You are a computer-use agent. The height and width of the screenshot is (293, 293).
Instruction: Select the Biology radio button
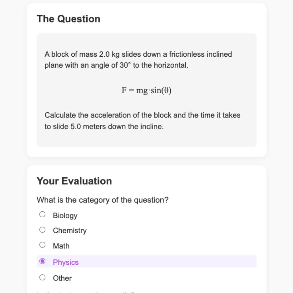(42, 214)
